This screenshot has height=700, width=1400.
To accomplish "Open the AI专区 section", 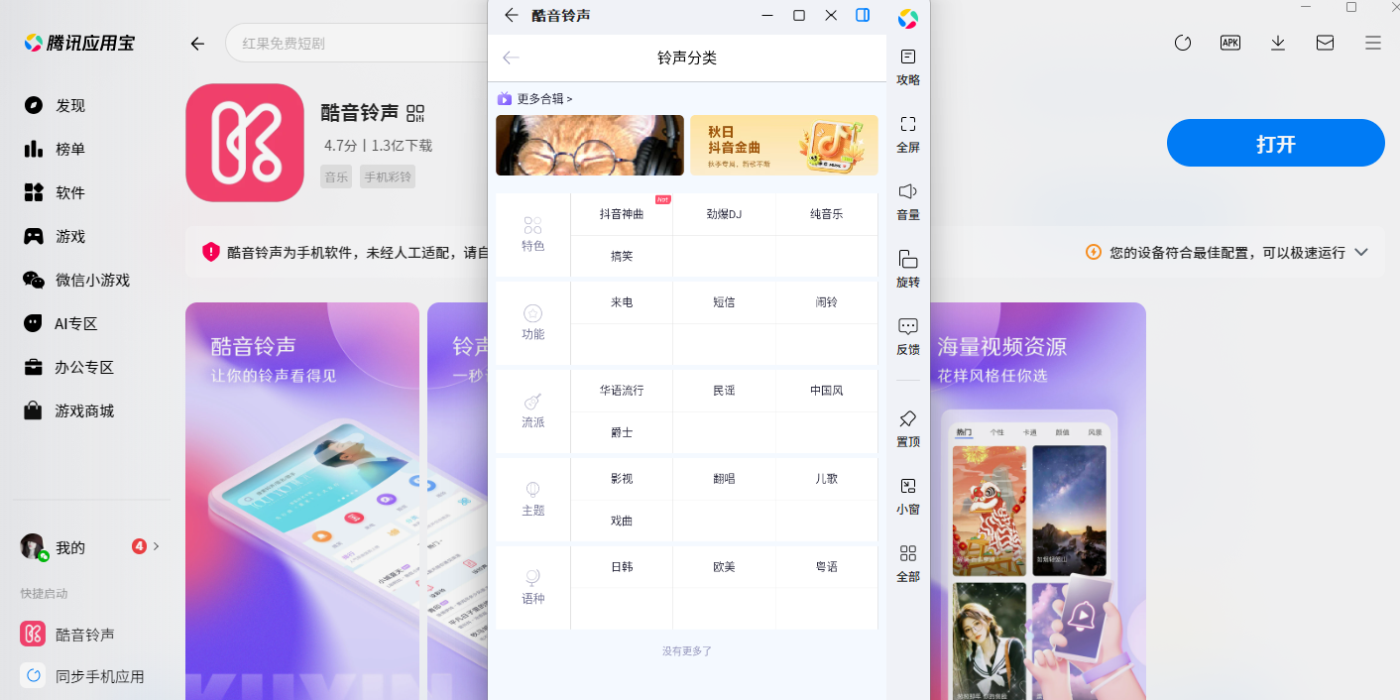I will [x=61, y=323].
